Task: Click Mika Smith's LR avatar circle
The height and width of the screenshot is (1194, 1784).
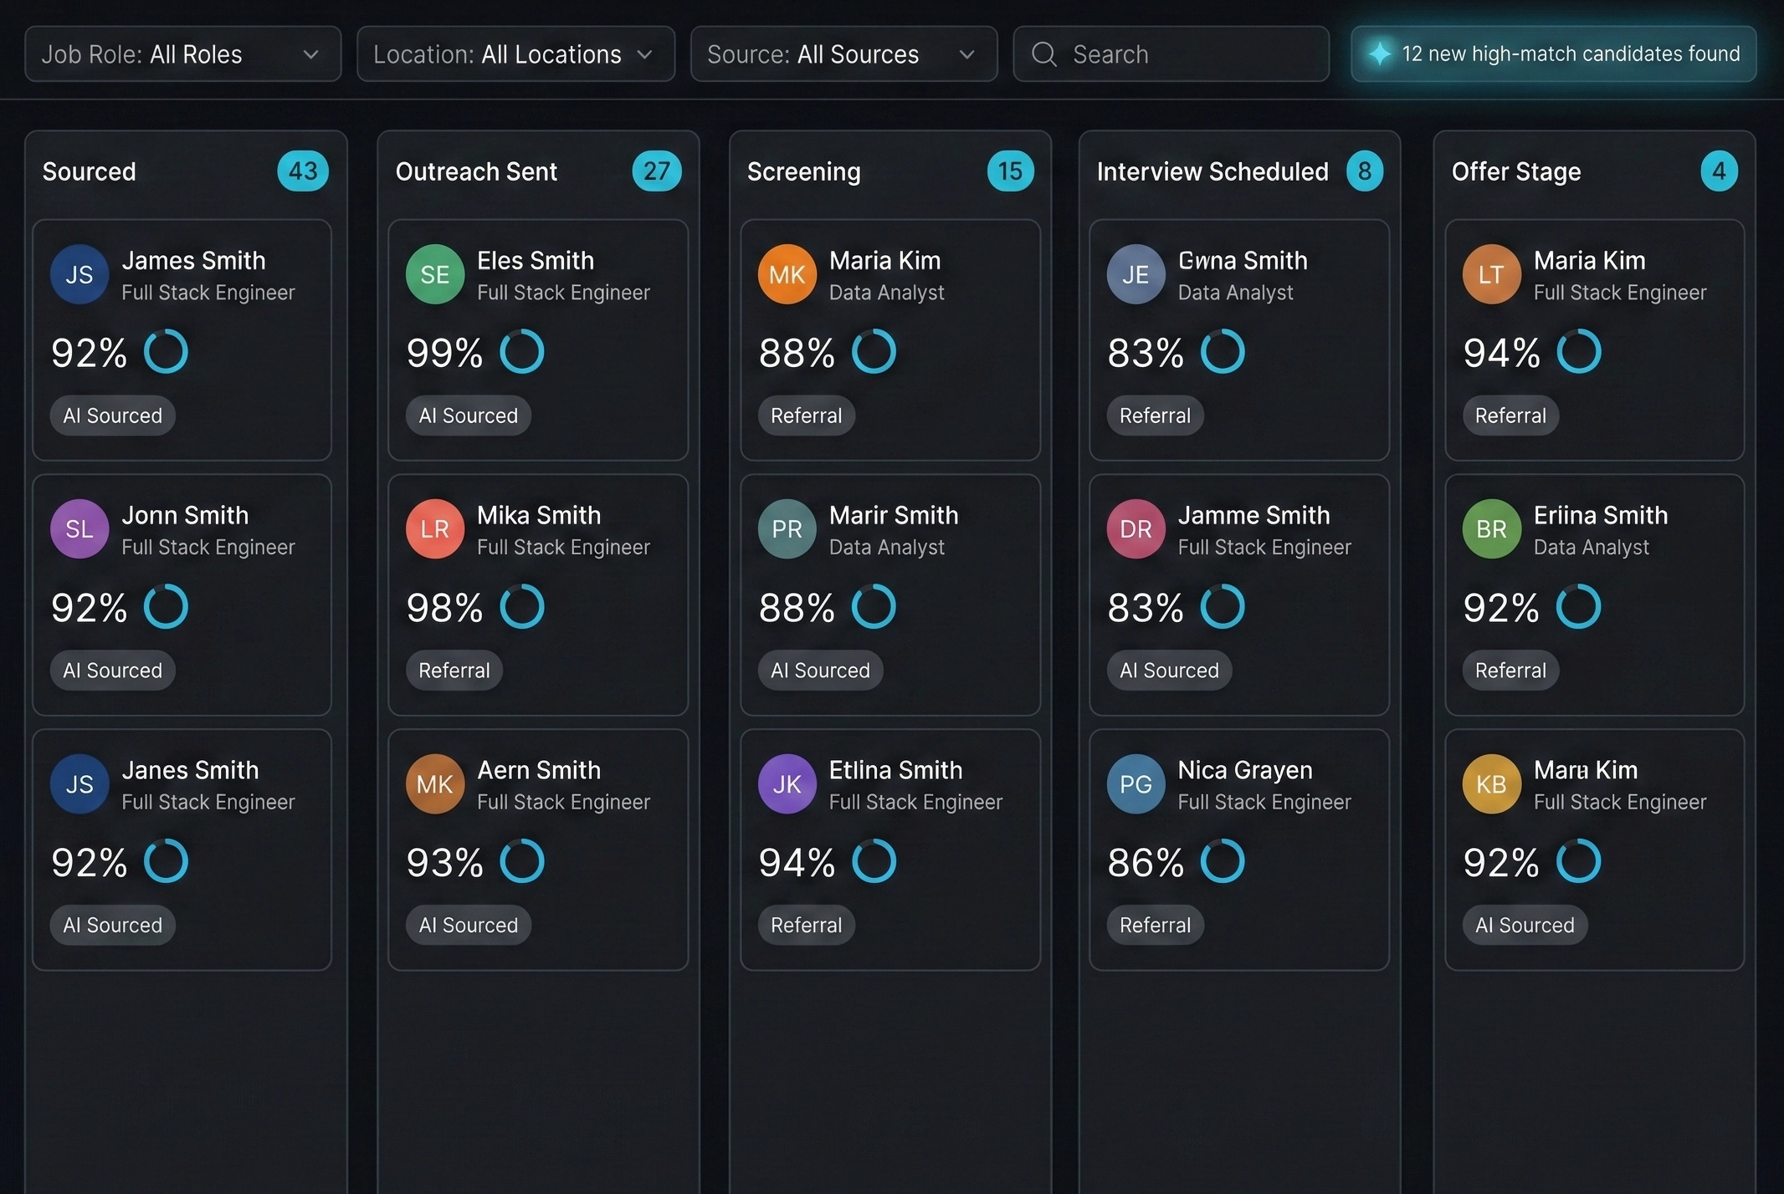Action: pos(434,528)
